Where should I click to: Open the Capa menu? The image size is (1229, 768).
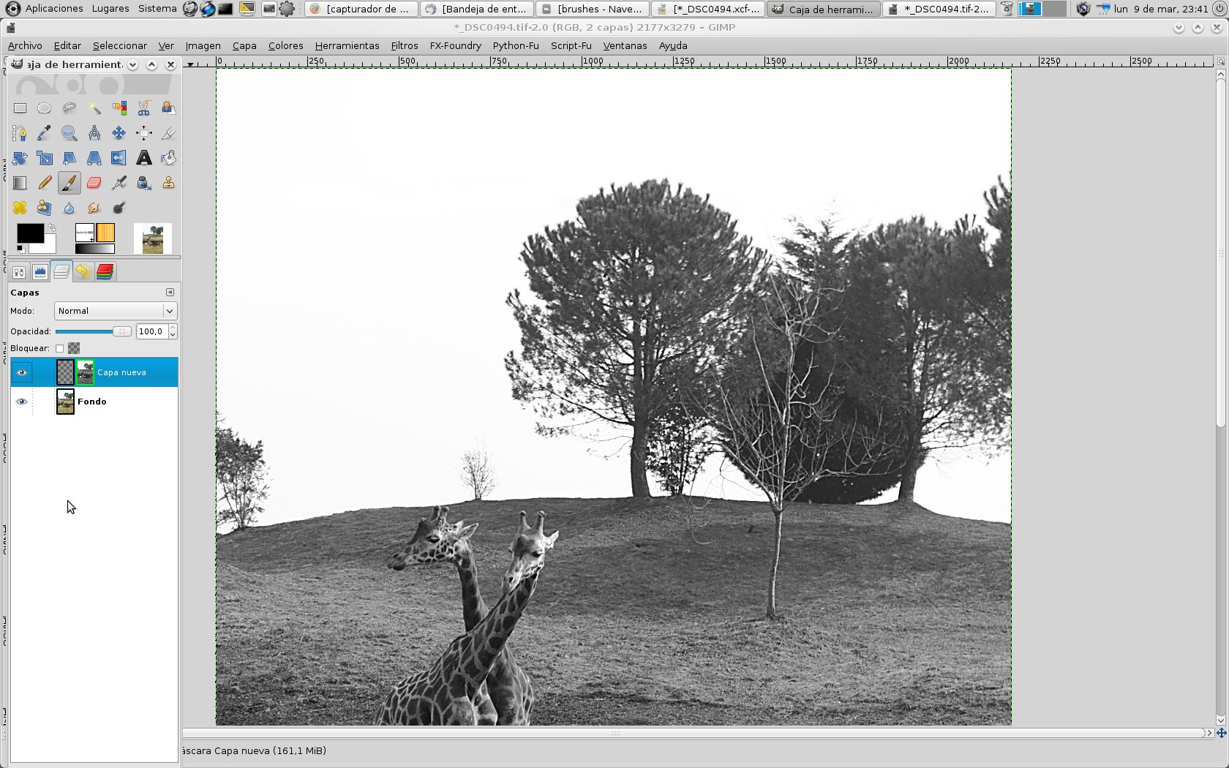pyautogui.click(x=244, y=45)
